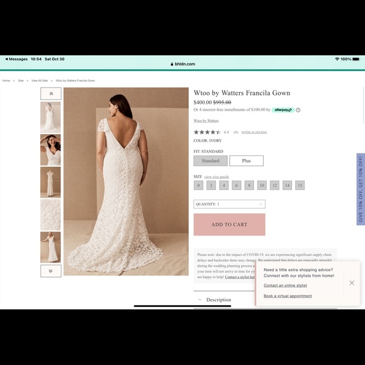The image size is (365, 365).
Task: Click the main gown product image
Action: coord(126,182)
